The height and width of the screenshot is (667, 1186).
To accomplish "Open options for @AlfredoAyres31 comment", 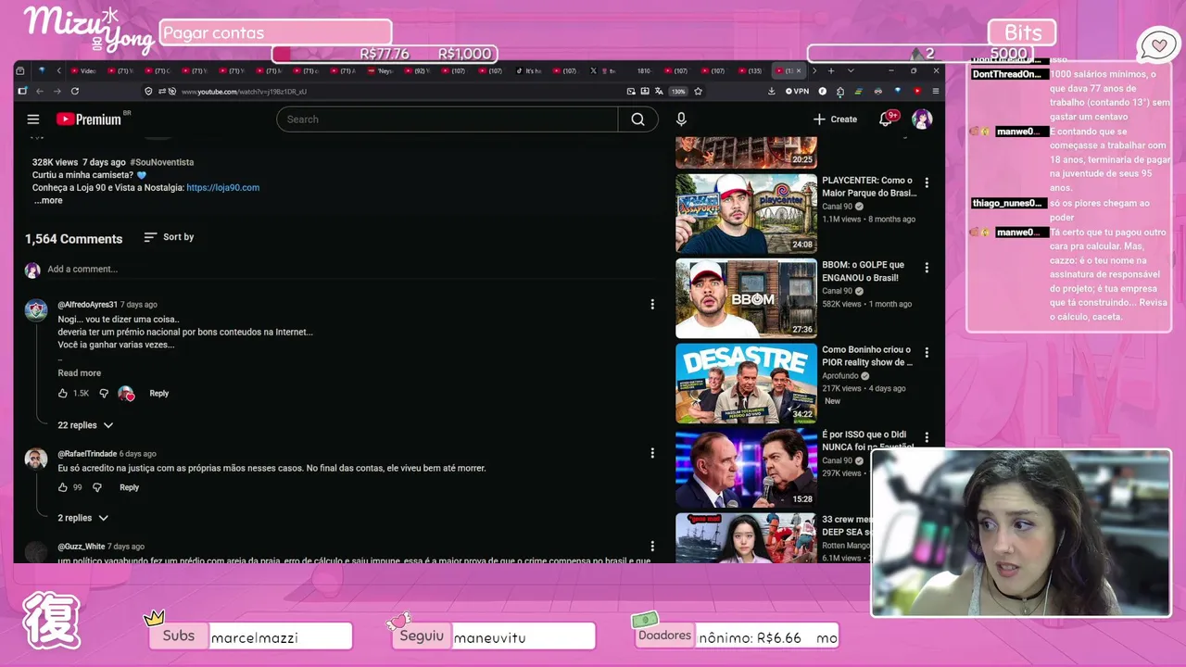I will coord(652,305).
